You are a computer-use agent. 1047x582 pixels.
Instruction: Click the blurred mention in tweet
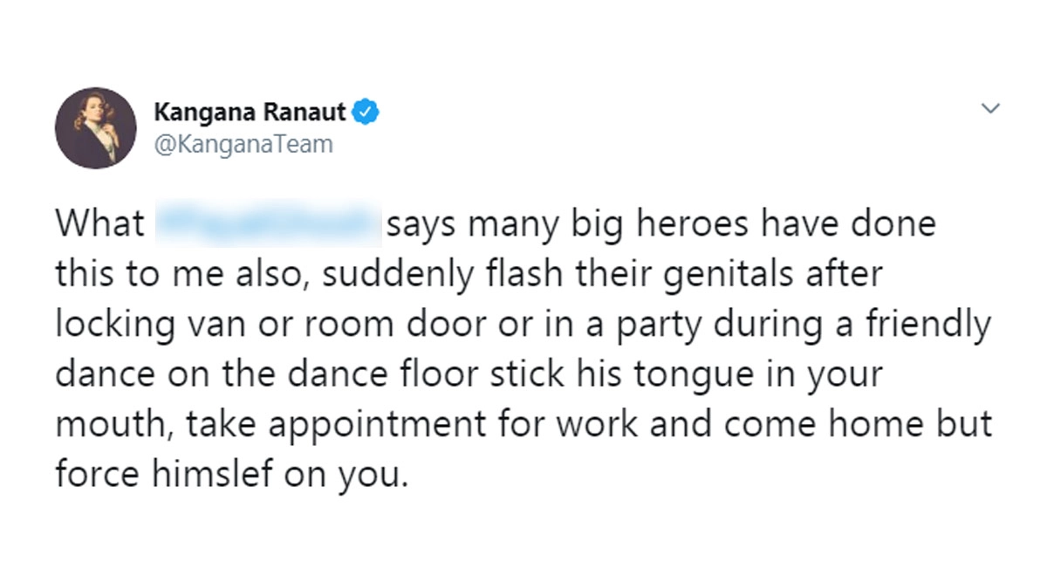267,224
